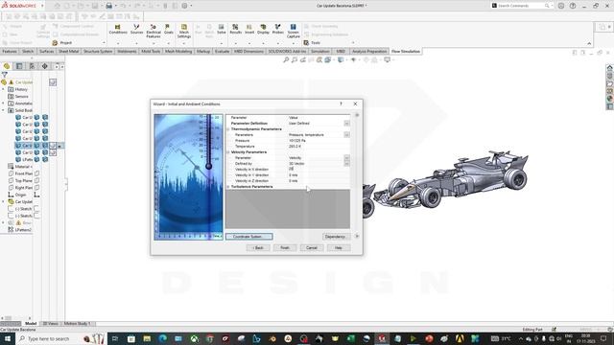Click the Project icon in the ribbon
The width and height of the screenshot is (614, 345).
55,42
